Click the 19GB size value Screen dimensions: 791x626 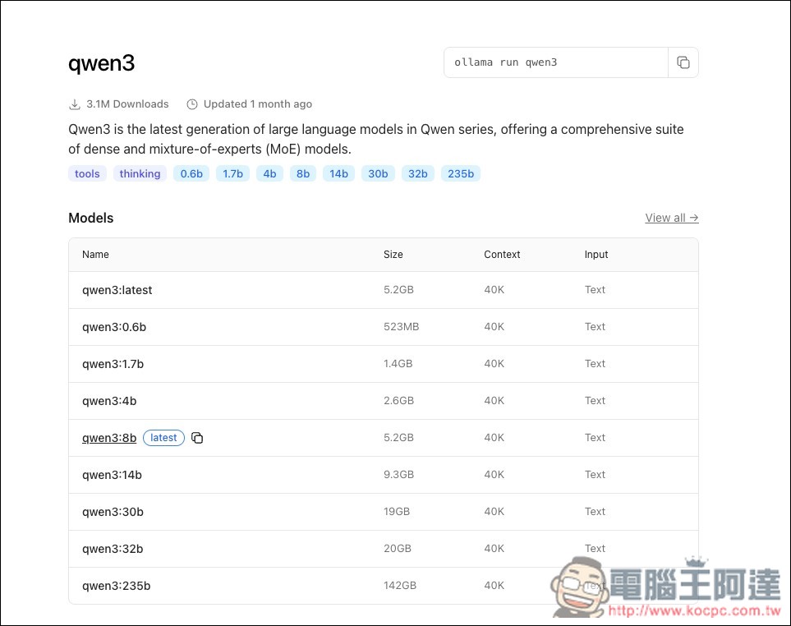tap(397, 512)
